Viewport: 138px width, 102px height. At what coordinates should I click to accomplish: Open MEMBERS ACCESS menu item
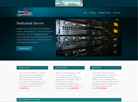coord(105,13)
